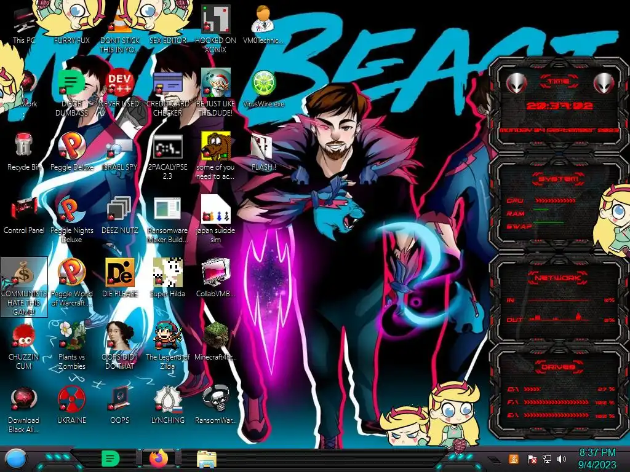630x472 pixels.
Task: Open the DIE PLEASE 'De' icon
Action: click(x=120, y=278)
